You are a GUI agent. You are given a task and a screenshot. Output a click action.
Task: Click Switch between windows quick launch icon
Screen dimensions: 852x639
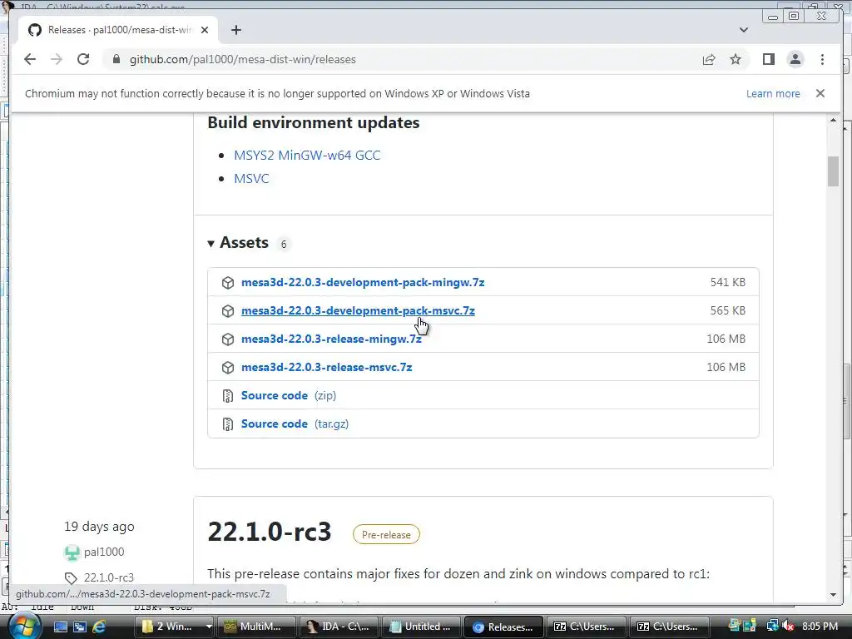click(80, 627)
